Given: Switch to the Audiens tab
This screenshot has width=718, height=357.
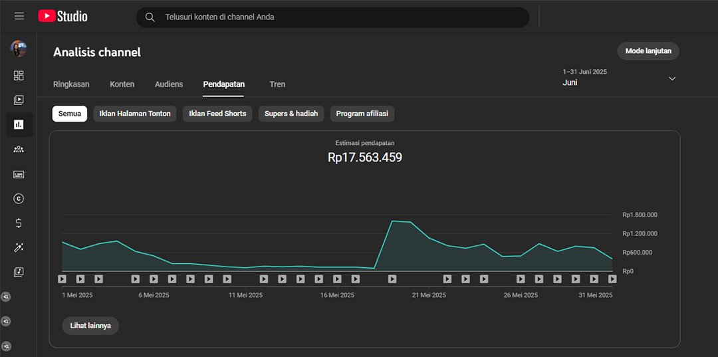Looking at the screenshot, I should pyautogui.click(x=169, y=84).
